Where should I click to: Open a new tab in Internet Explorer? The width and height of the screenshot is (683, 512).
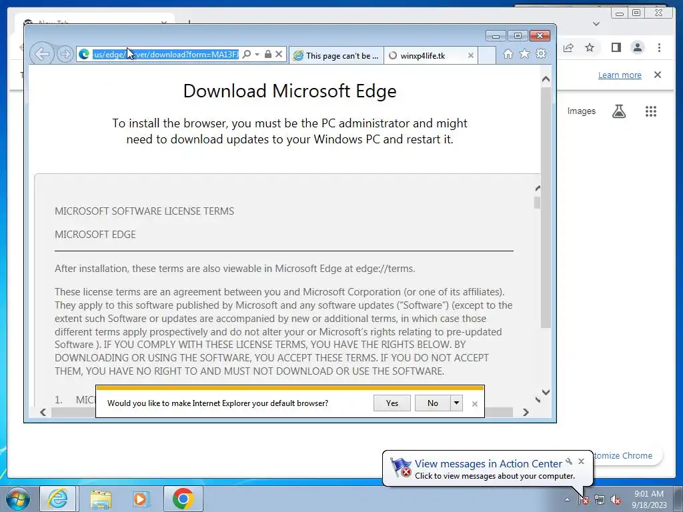click(x=487, y=55)
